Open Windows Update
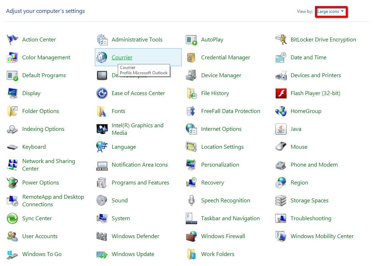Image resolution: width=374 pixels, height=266 pixels. pos(132,254)
